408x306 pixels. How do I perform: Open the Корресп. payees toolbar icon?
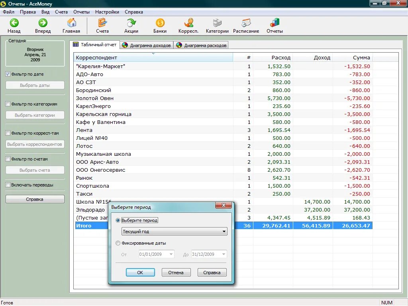[188, 23]
